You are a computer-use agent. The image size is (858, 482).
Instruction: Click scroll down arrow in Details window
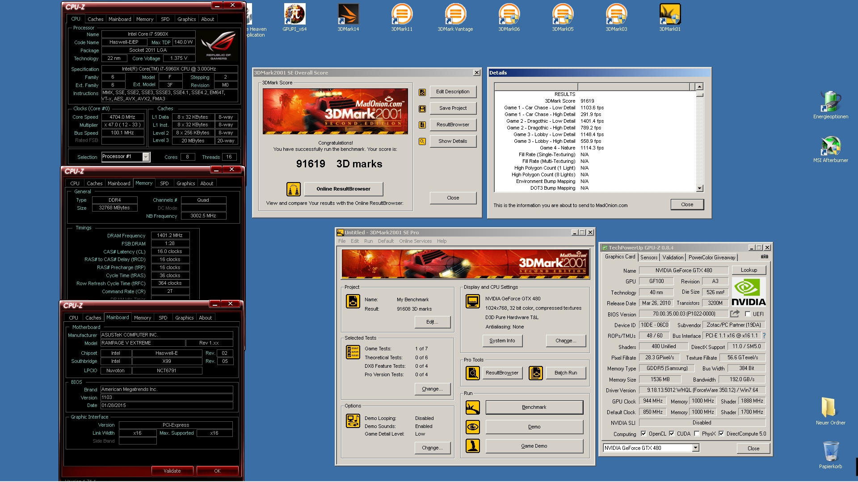pyautogui.click(x=699, y=188)
